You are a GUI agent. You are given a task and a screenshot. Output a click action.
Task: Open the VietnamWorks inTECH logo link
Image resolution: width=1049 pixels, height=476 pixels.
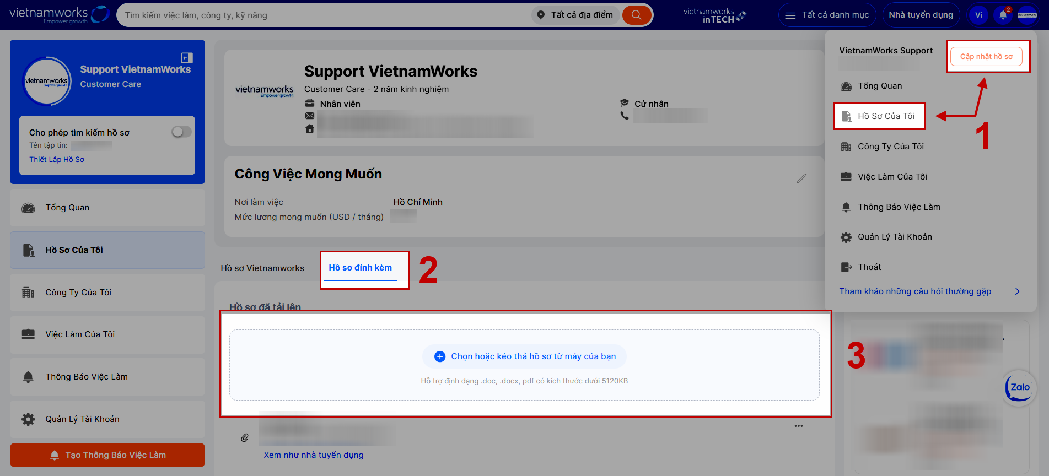pyautogui.click(x=715, y=15)
